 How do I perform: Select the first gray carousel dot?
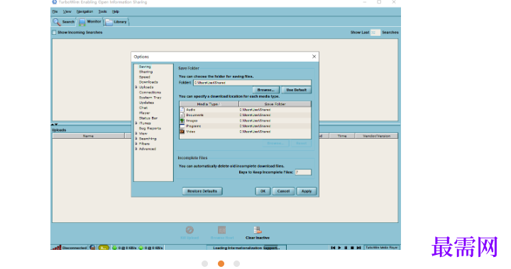click(204, 264)
